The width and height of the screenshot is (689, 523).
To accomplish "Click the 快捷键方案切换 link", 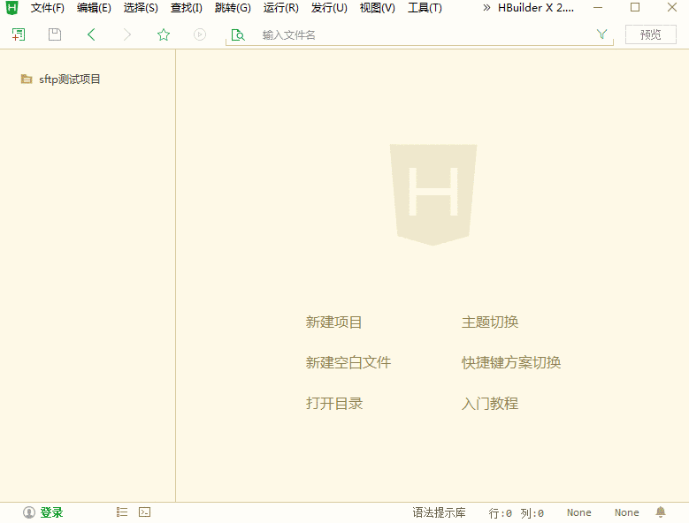I will [511, 362].
